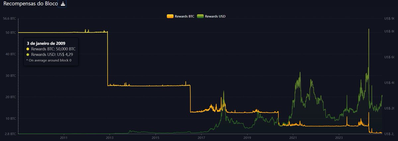Select the 2021 x-axis label
Image resolution: width=398 pixels, height=141 pixels.
pyautogui.click(x=293, y=137)
